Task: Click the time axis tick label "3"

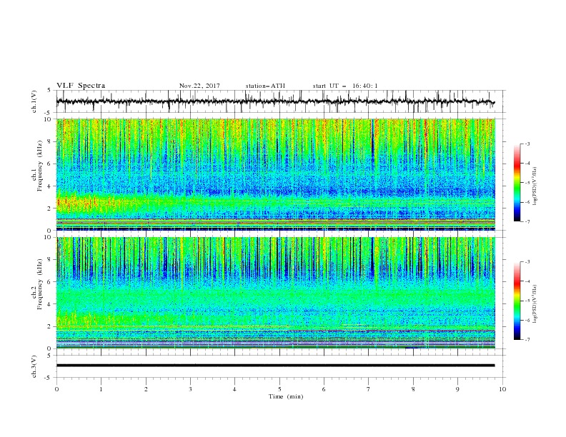Action: pos(190,389)
